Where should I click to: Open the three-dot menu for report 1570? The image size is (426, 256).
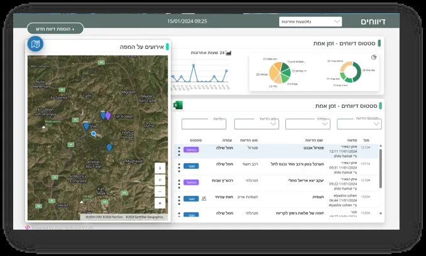coord(179,184)
